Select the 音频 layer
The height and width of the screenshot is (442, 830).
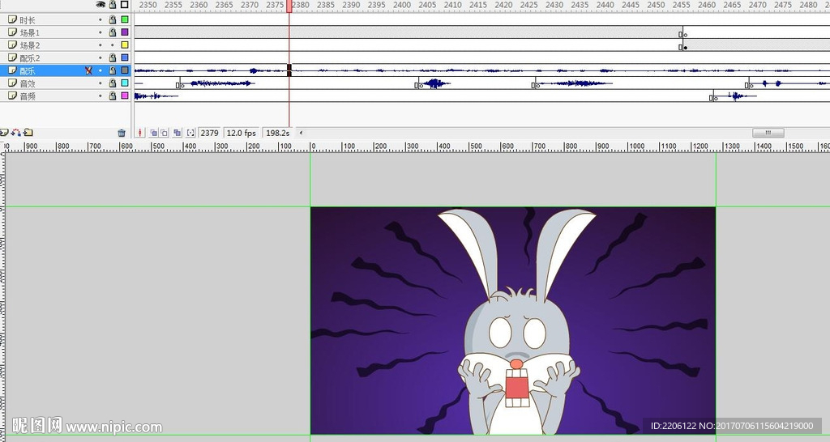click(x=41, y=96)
